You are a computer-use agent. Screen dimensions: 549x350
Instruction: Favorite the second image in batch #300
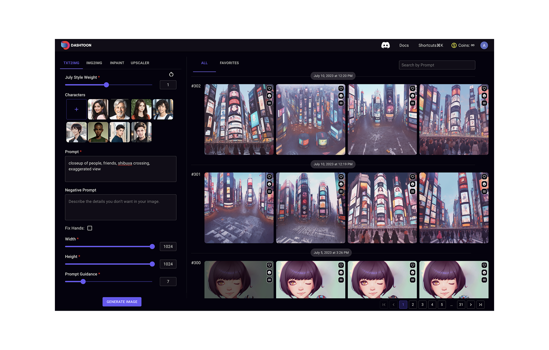pyautogui.click(x=341, y=265)
